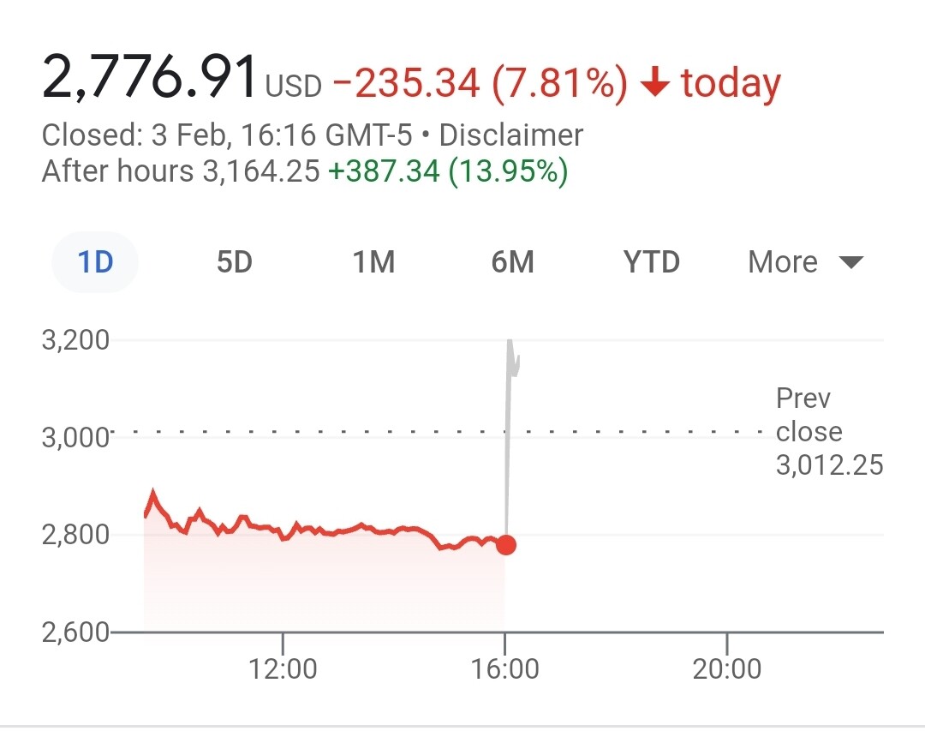Click the +387.34 (13.95%) after-hours change
Image resolution: width=925 pixels, height=755 pixels.
pyautogui.click(x=448, y=171)
